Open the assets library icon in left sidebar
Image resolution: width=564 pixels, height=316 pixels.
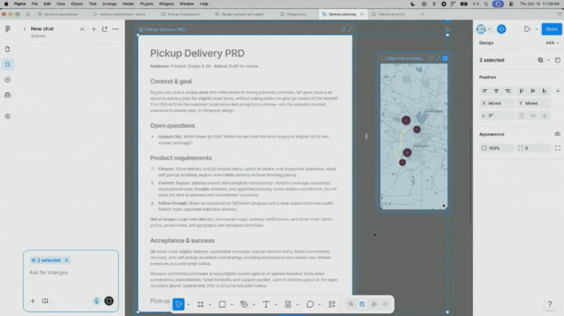pyautogui.click(x=8, y=95)
